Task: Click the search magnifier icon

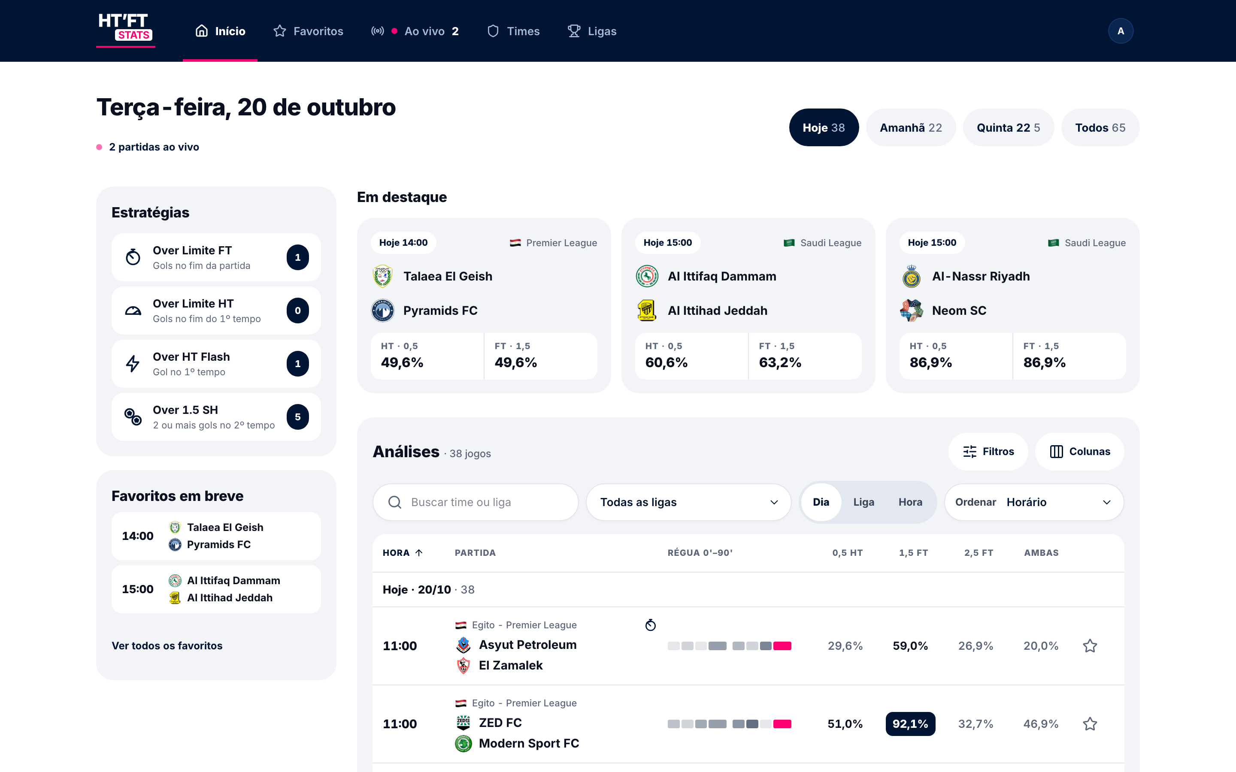Action: pyautogui.click(x=394, y=502)
